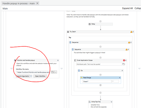The height and width of the screenshot is (108, 141).
Task: Click the Open Workflow button
Action: point(40,76)
